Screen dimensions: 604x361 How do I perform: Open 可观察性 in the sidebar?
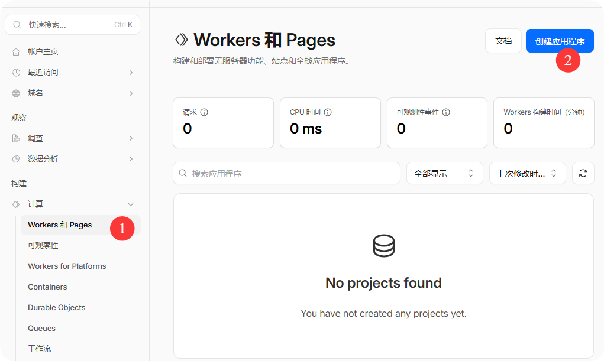point(43,246)
